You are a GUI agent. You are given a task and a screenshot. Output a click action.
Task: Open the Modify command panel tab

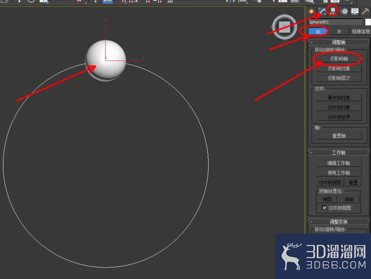pyautogui.click(x=322, y=11)
